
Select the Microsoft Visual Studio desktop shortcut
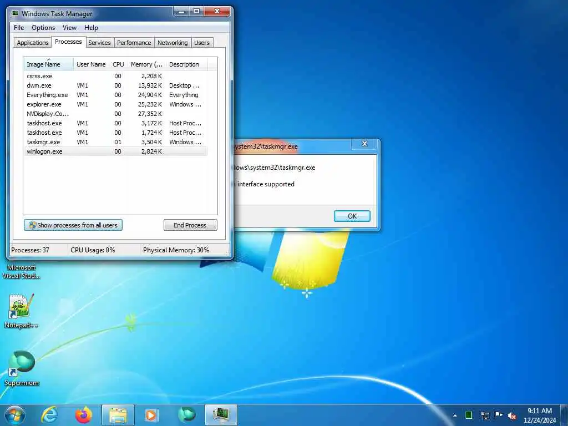22,272
